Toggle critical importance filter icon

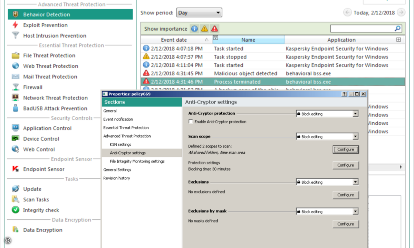(214, 29)
